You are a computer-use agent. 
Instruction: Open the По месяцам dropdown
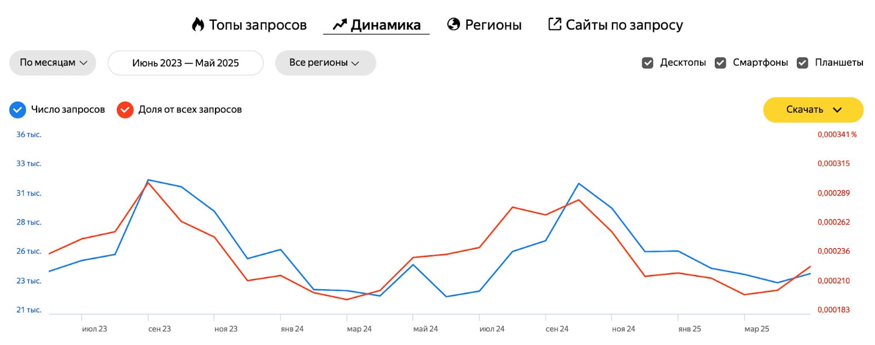[52, 63]
